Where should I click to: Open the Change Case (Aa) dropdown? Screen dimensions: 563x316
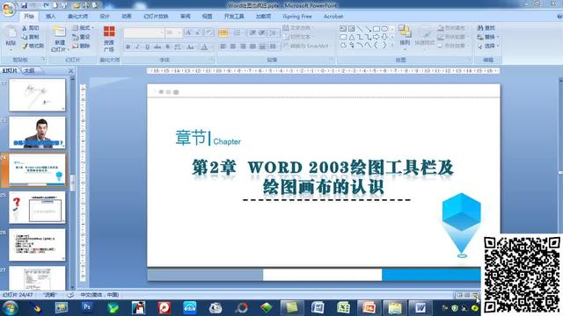click(x=191, y=47)
